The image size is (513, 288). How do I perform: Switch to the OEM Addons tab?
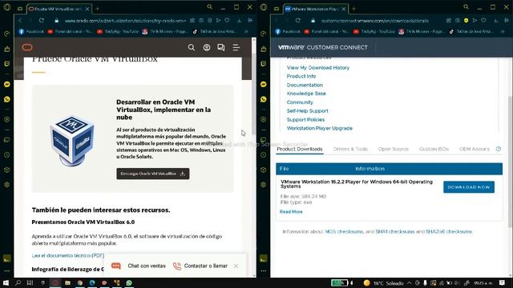click(475, 149)
